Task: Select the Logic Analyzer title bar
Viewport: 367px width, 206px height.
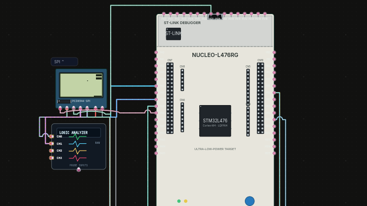Action: [79, 132]
